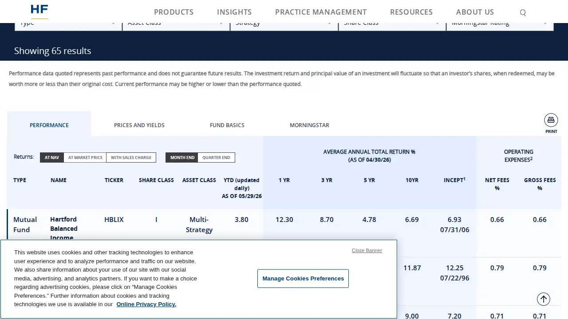Switch to the FUND BASICS tab
This screenshot has width=568, height=319.
[227, 125]
